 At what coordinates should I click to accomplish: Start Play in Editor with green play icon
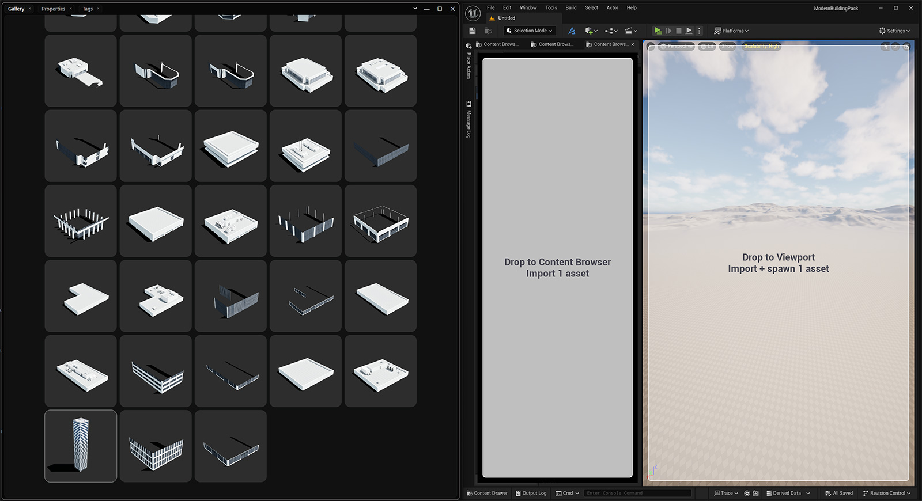[x=658, y=31]
